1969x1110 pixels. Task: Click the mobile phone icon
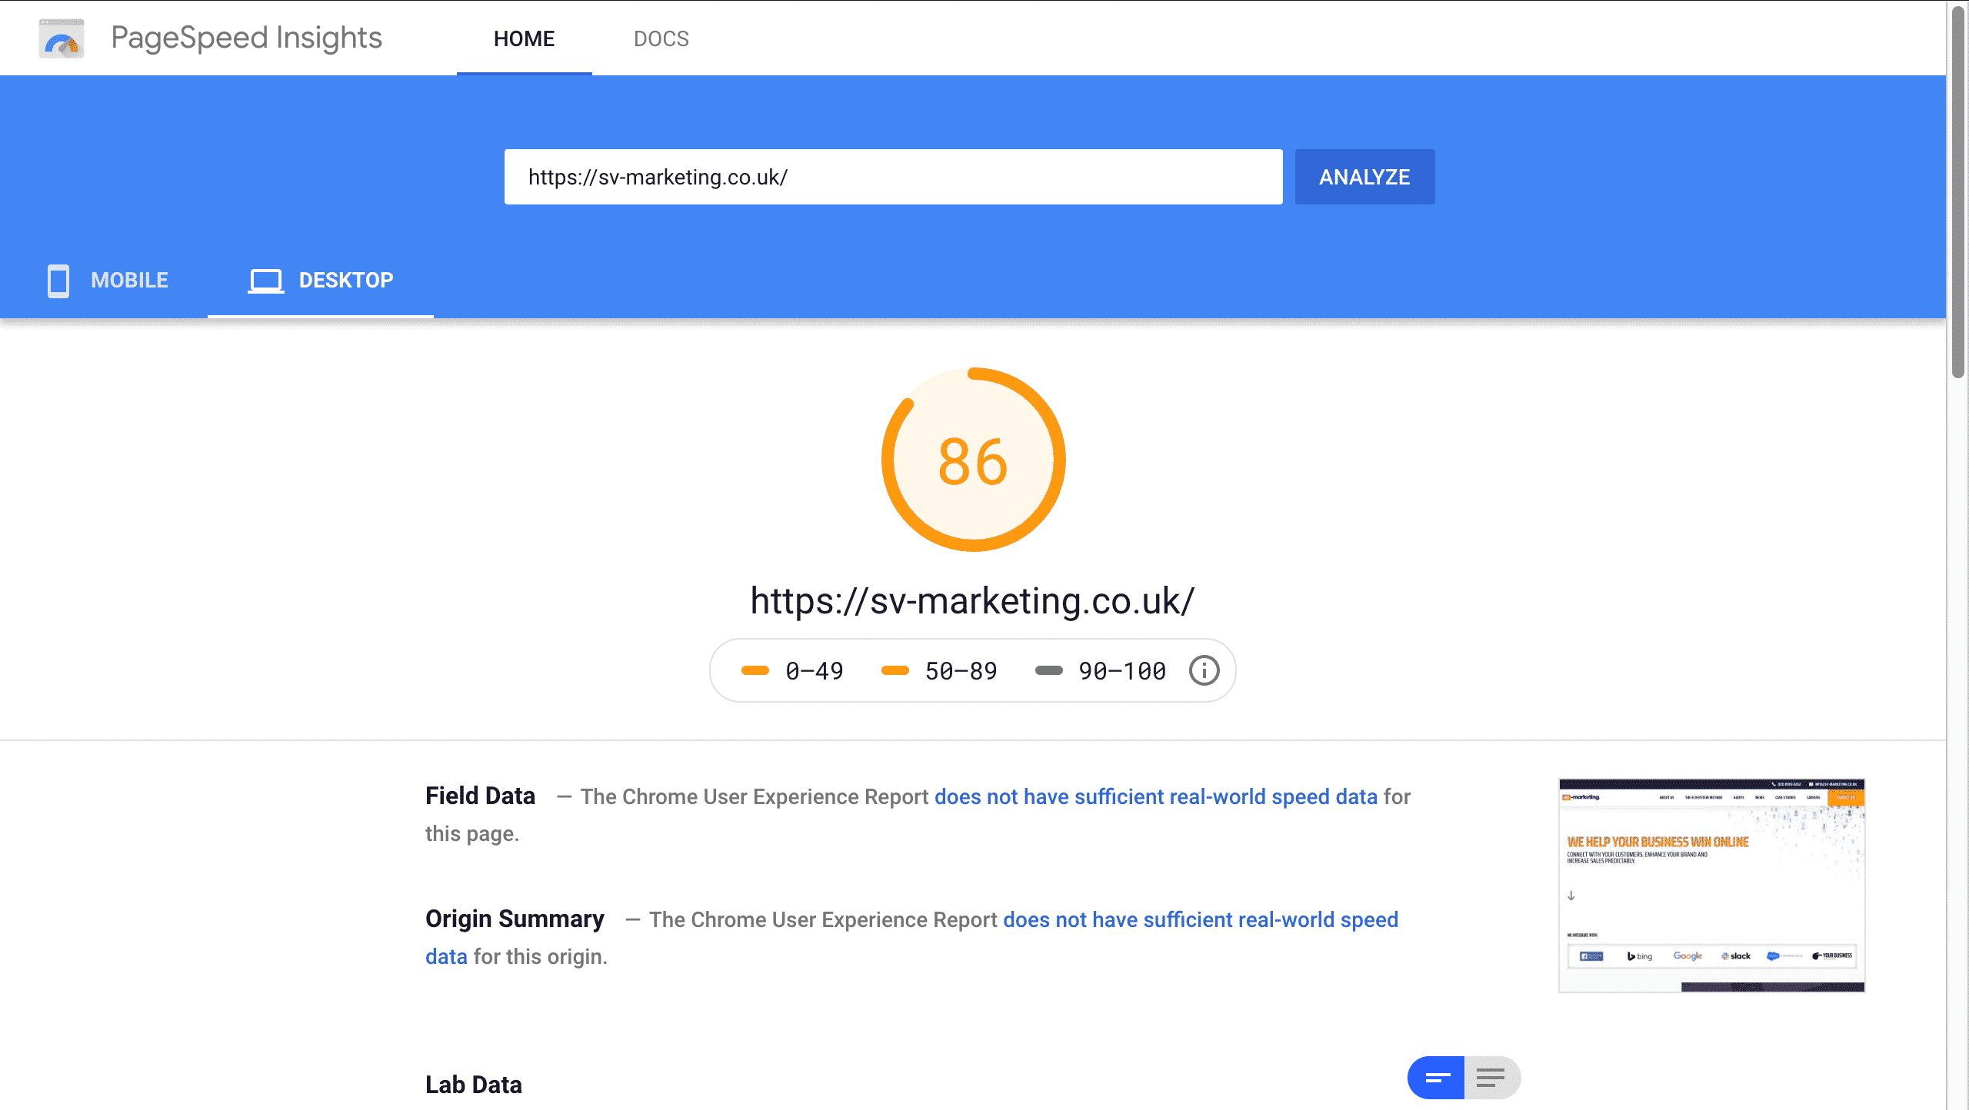coord(58,281)
